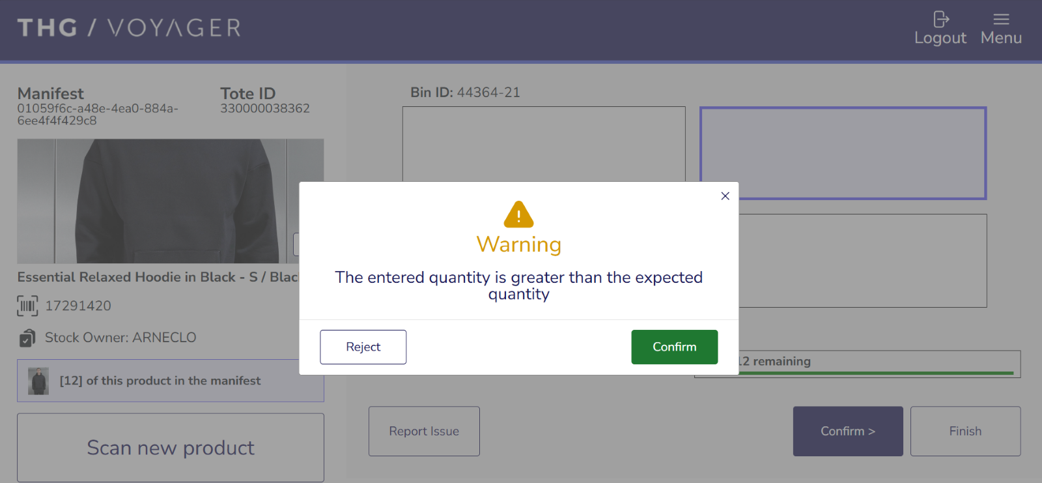Viewport: 1042px width, 483px height.
Task: Start Scan new product
Action: click(171, 448)
